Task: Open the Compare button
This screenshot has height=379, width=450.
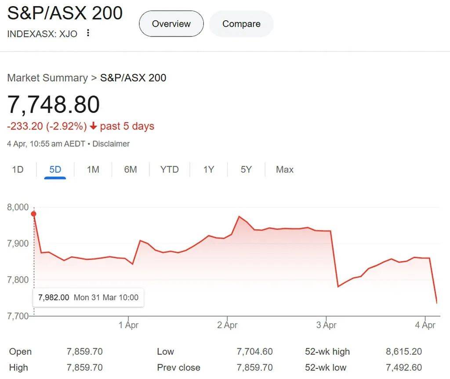Action: [241, 24]
